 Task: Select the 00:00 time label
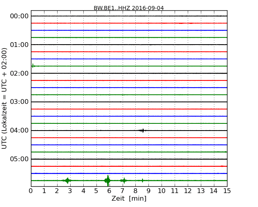[19, 16]
